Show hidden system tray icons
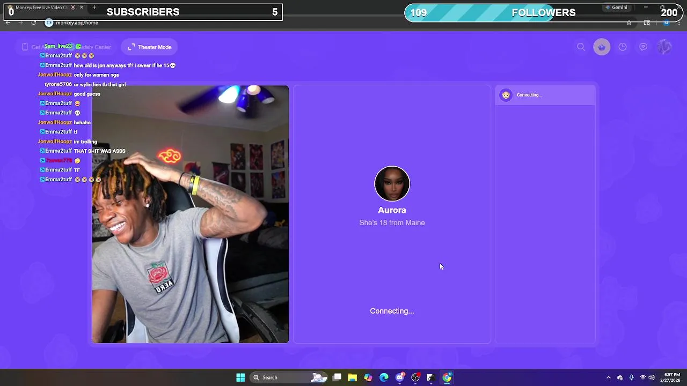The image size is (687, 386). (608, 377)
